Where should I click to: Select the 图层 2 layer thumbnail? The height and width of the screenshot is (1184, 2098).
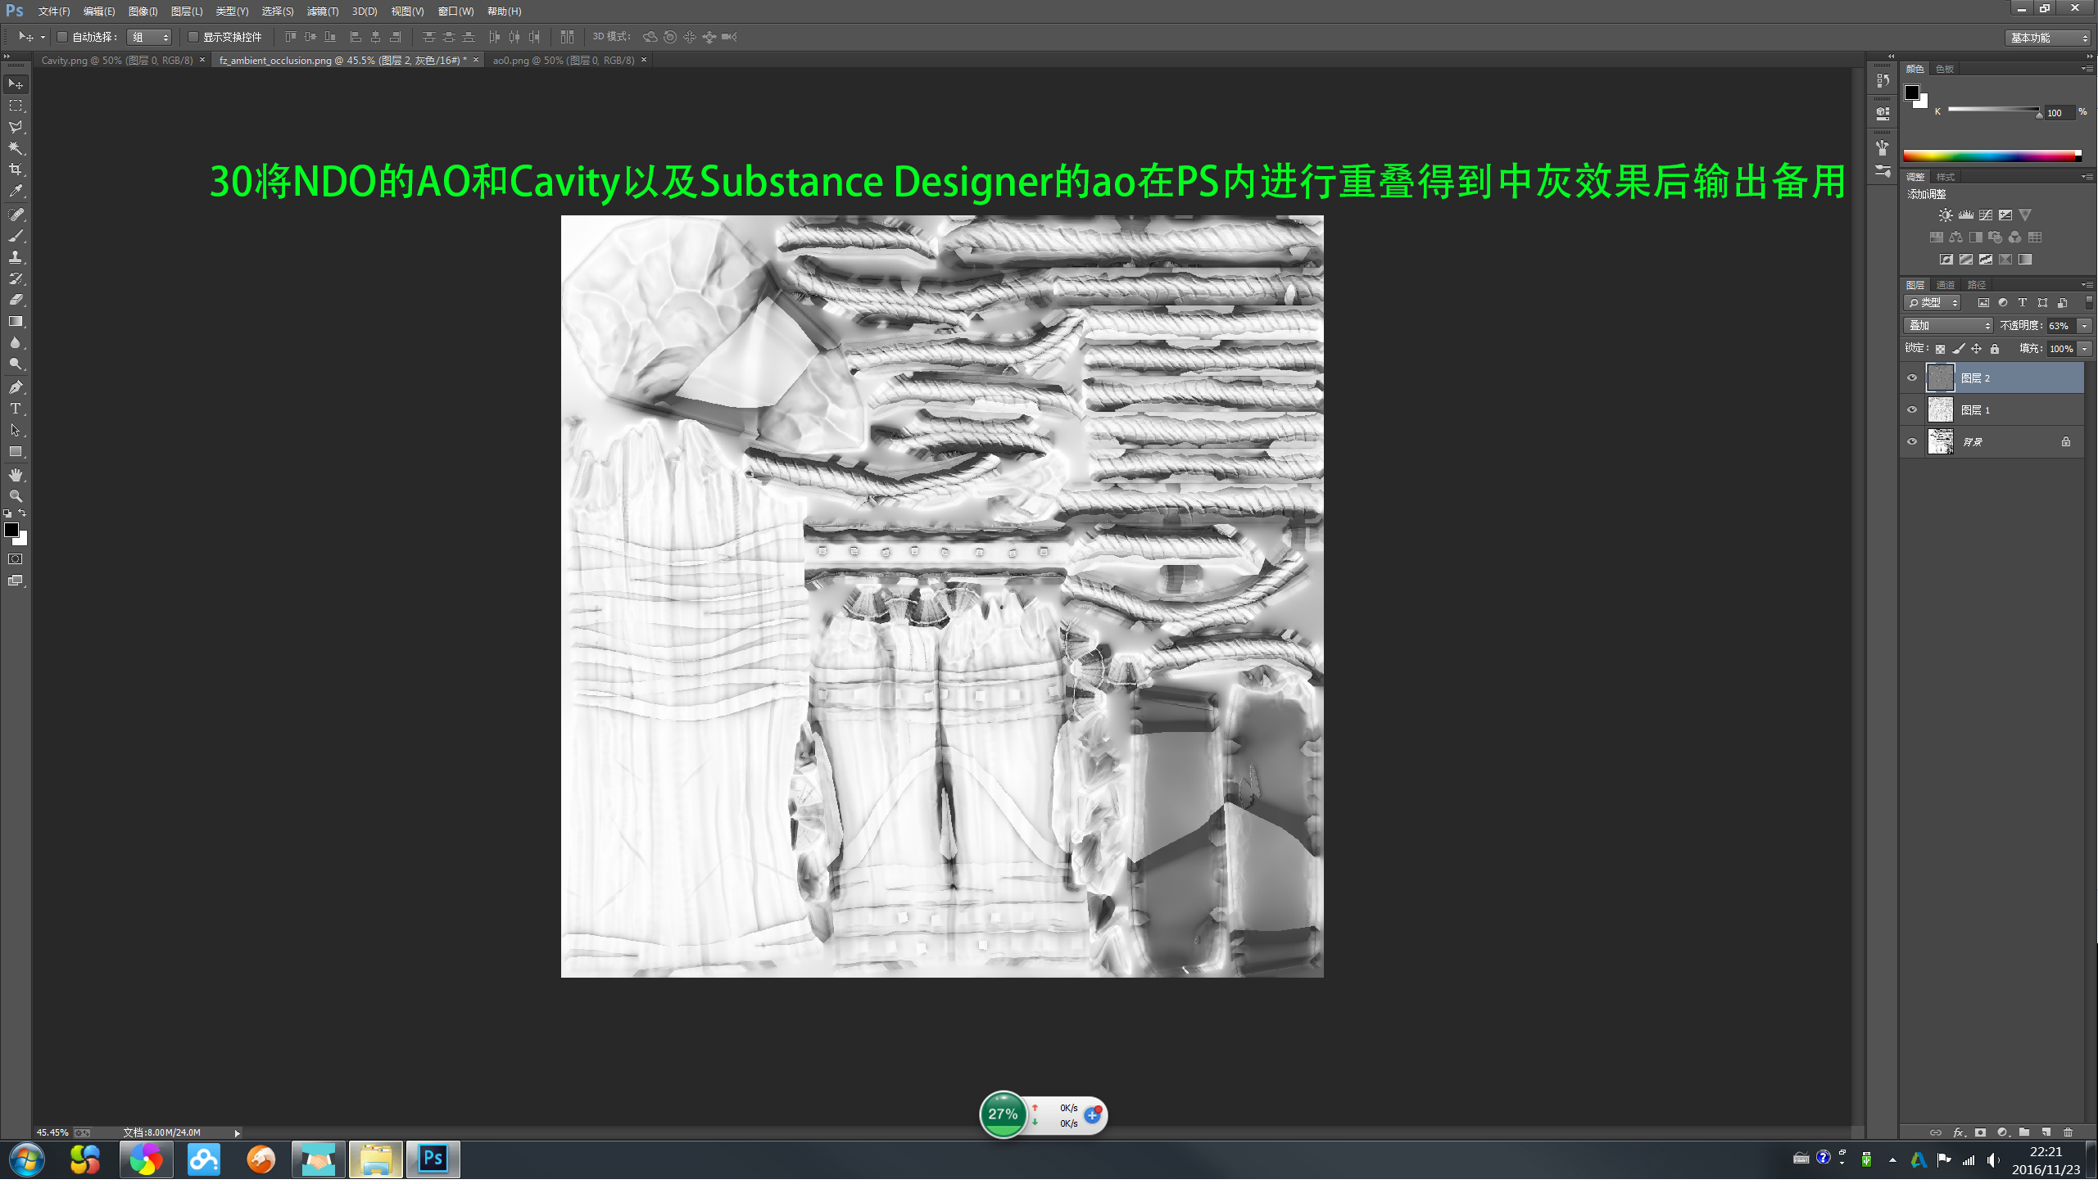[x=1940, y=378]
